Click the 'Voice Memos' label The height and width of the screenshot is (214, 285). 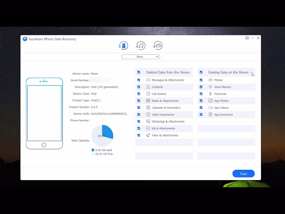[223, 87]
